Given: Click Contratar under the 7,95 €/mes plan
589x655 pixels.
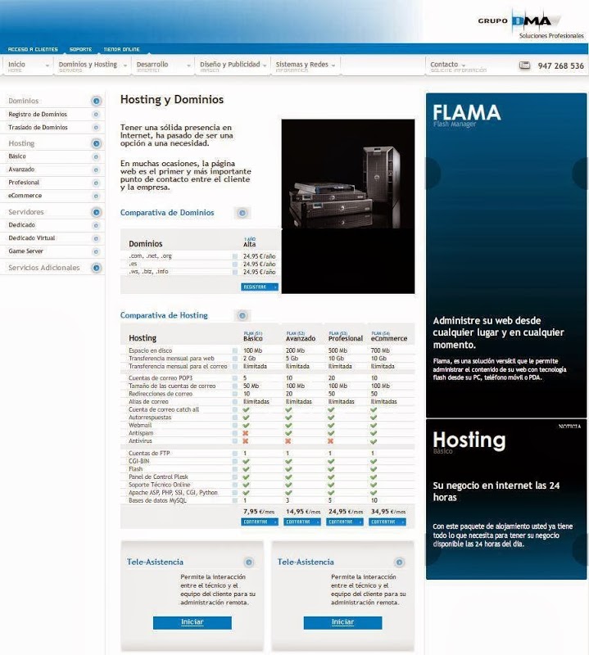Looking at the screenshot, I should 260,522.
